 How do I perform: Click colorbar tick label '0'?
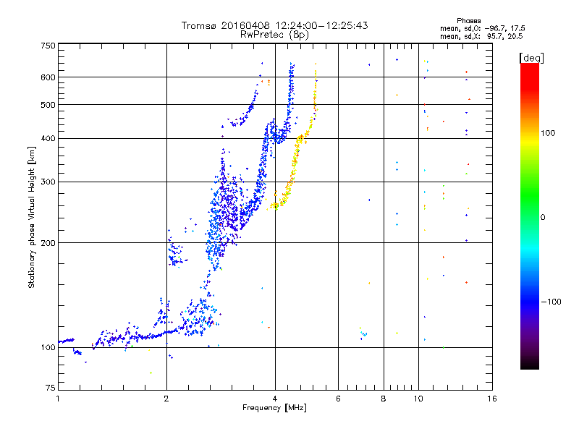[543, 218]
